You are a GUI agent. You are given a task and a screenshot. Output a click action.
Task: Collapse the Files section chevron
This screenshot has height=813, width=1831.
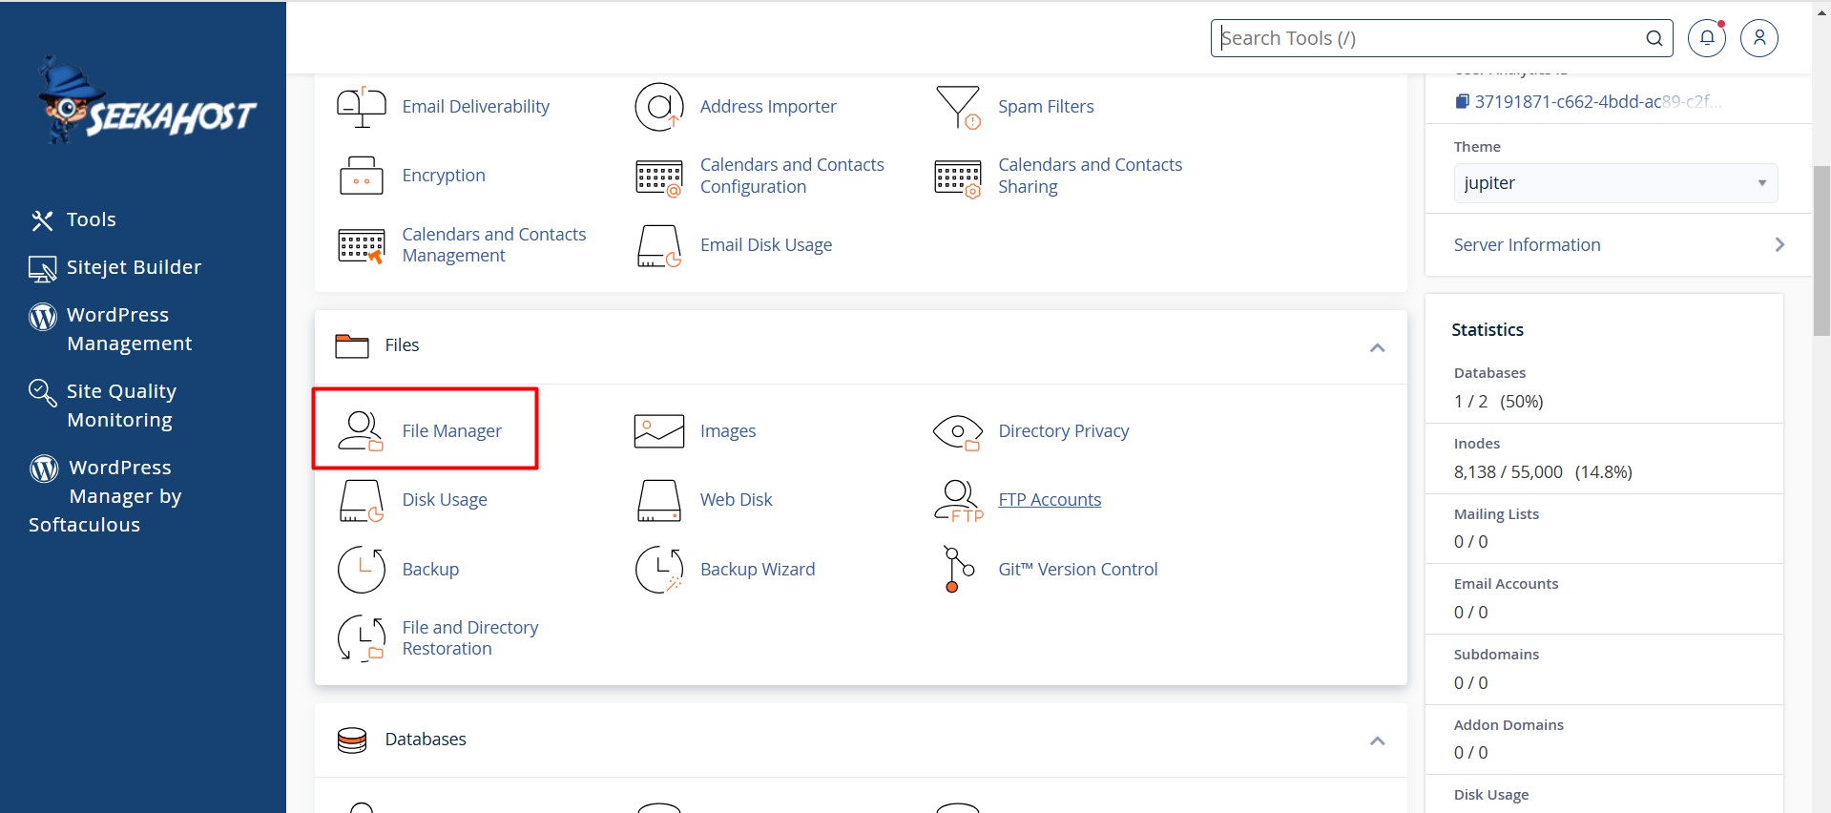[1378, 347]
